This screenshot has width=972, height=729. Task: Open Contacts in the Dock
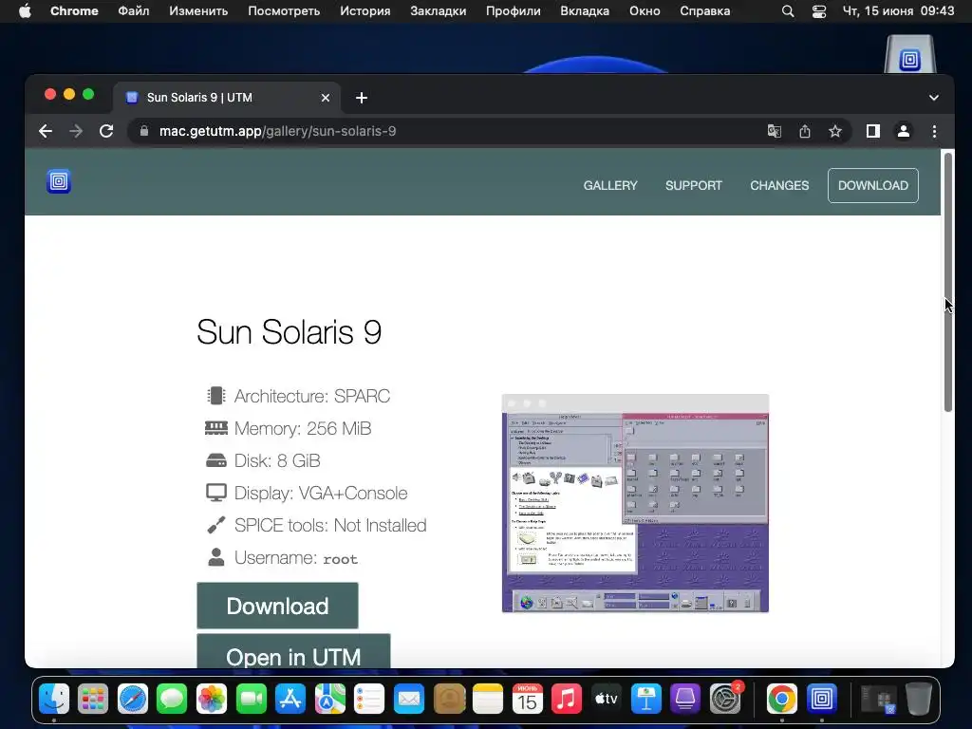[x=449, y=700]
